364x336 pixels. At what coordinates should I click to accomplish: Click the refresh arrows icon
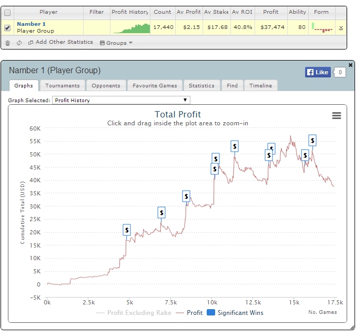19,43
